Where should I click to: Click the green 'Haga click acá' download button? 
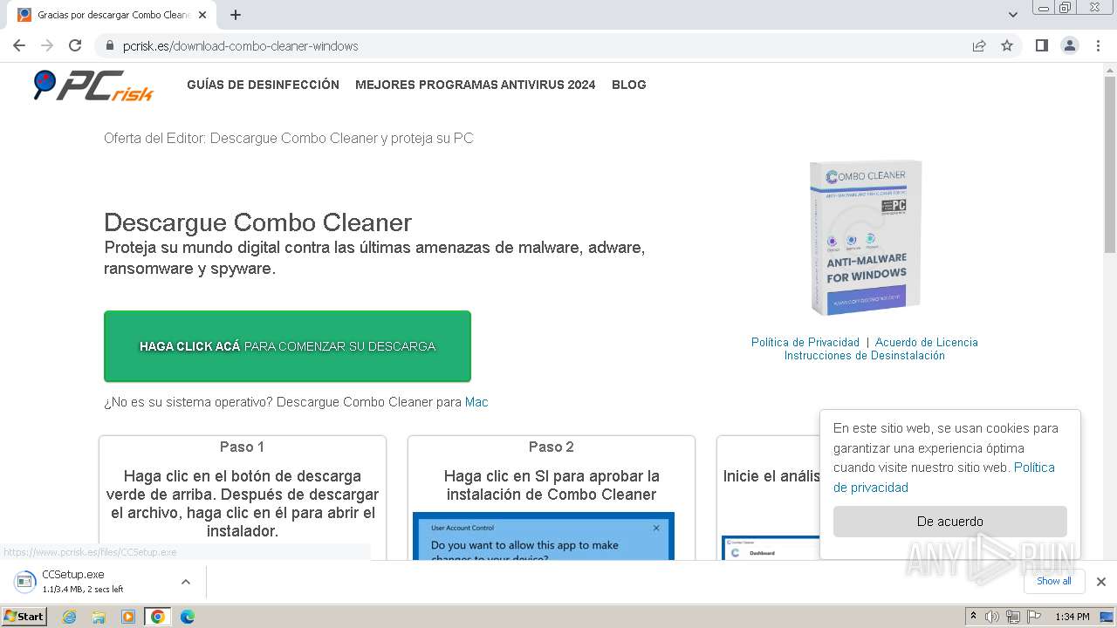(x=287, y=346)
